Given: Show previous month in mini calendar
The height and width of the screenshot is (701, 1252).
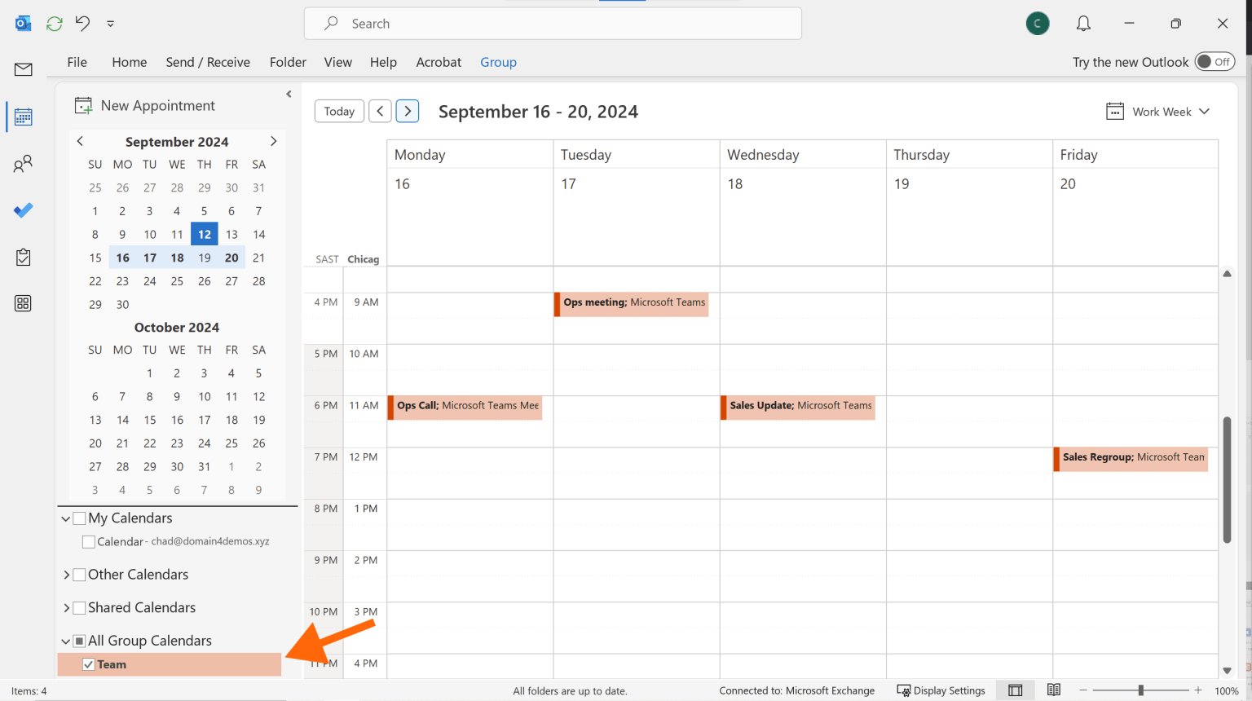Looking at the screenshot, I should 80,141.
